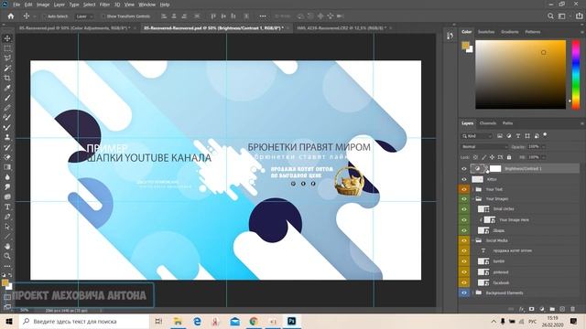Select the Move tool in toolbox
Viewport: 586px width, 329px height.
click(7, 38)
